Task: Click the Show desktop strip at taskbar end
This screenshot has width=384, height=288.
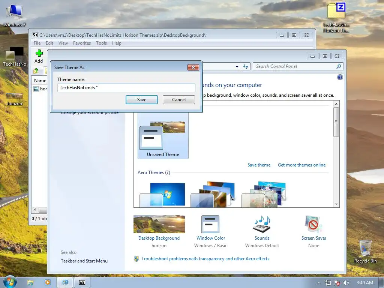Action: click(381, 283)
